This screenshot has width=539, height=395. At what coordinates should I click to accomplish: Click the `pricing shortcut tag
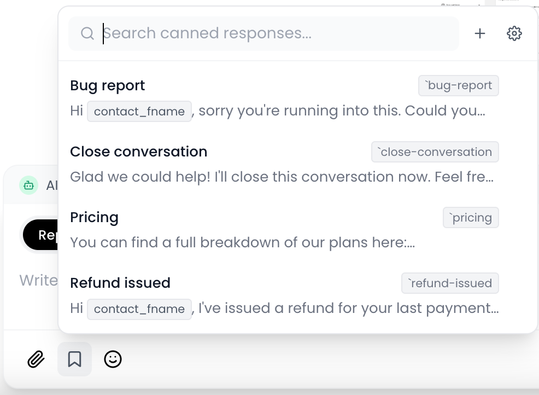click(471, 217)
